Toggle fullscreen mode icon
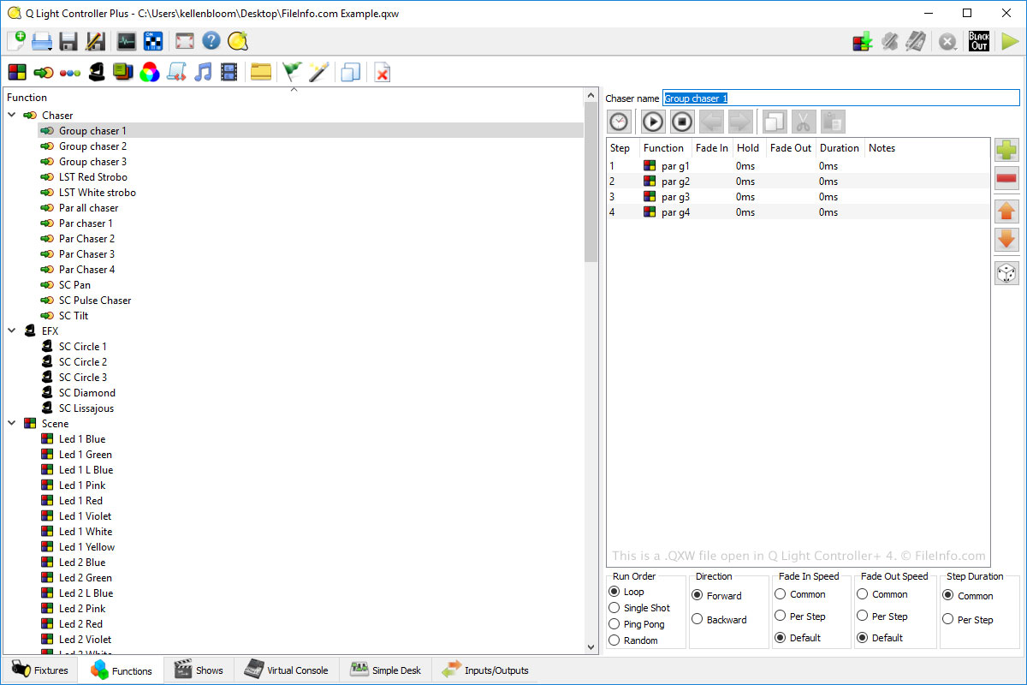This screenshot has width=1027, height=685. pyautogui.click(x=184, y=41)
